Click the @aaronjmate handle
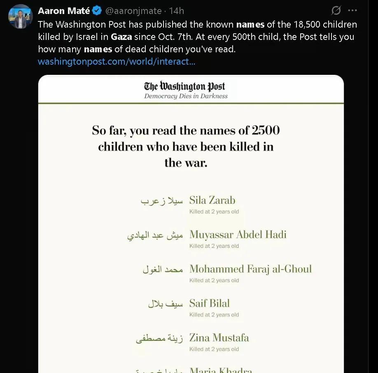The image size is (378, 373). point(135,11)
